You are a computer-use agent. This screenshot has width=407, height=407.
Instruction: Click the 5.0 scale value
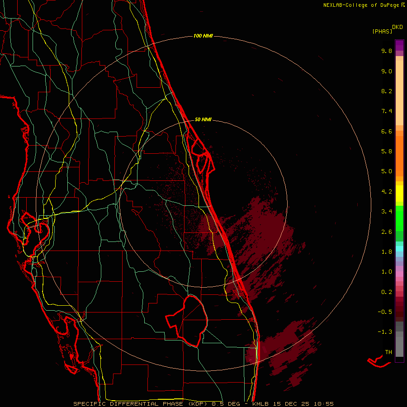click(387, 171)
